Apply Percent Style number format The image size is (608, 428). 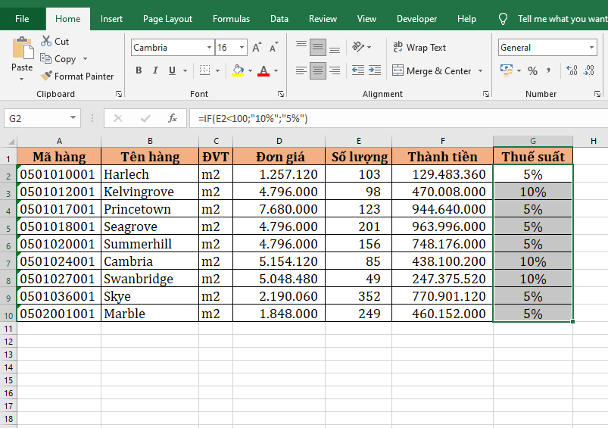click(x=532, y=71)
